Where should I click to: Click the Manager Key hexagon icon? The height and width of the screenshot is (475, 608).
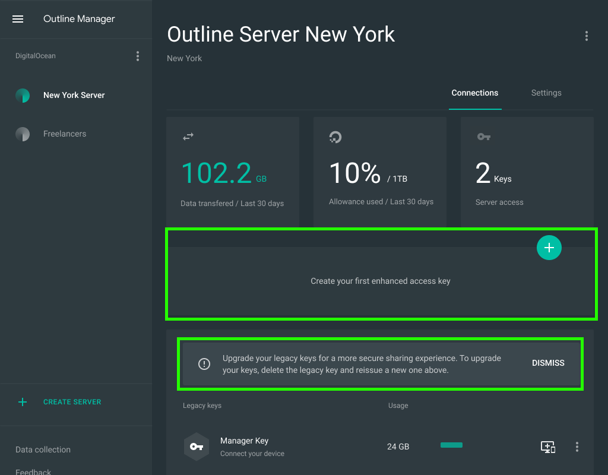(196, 446)
